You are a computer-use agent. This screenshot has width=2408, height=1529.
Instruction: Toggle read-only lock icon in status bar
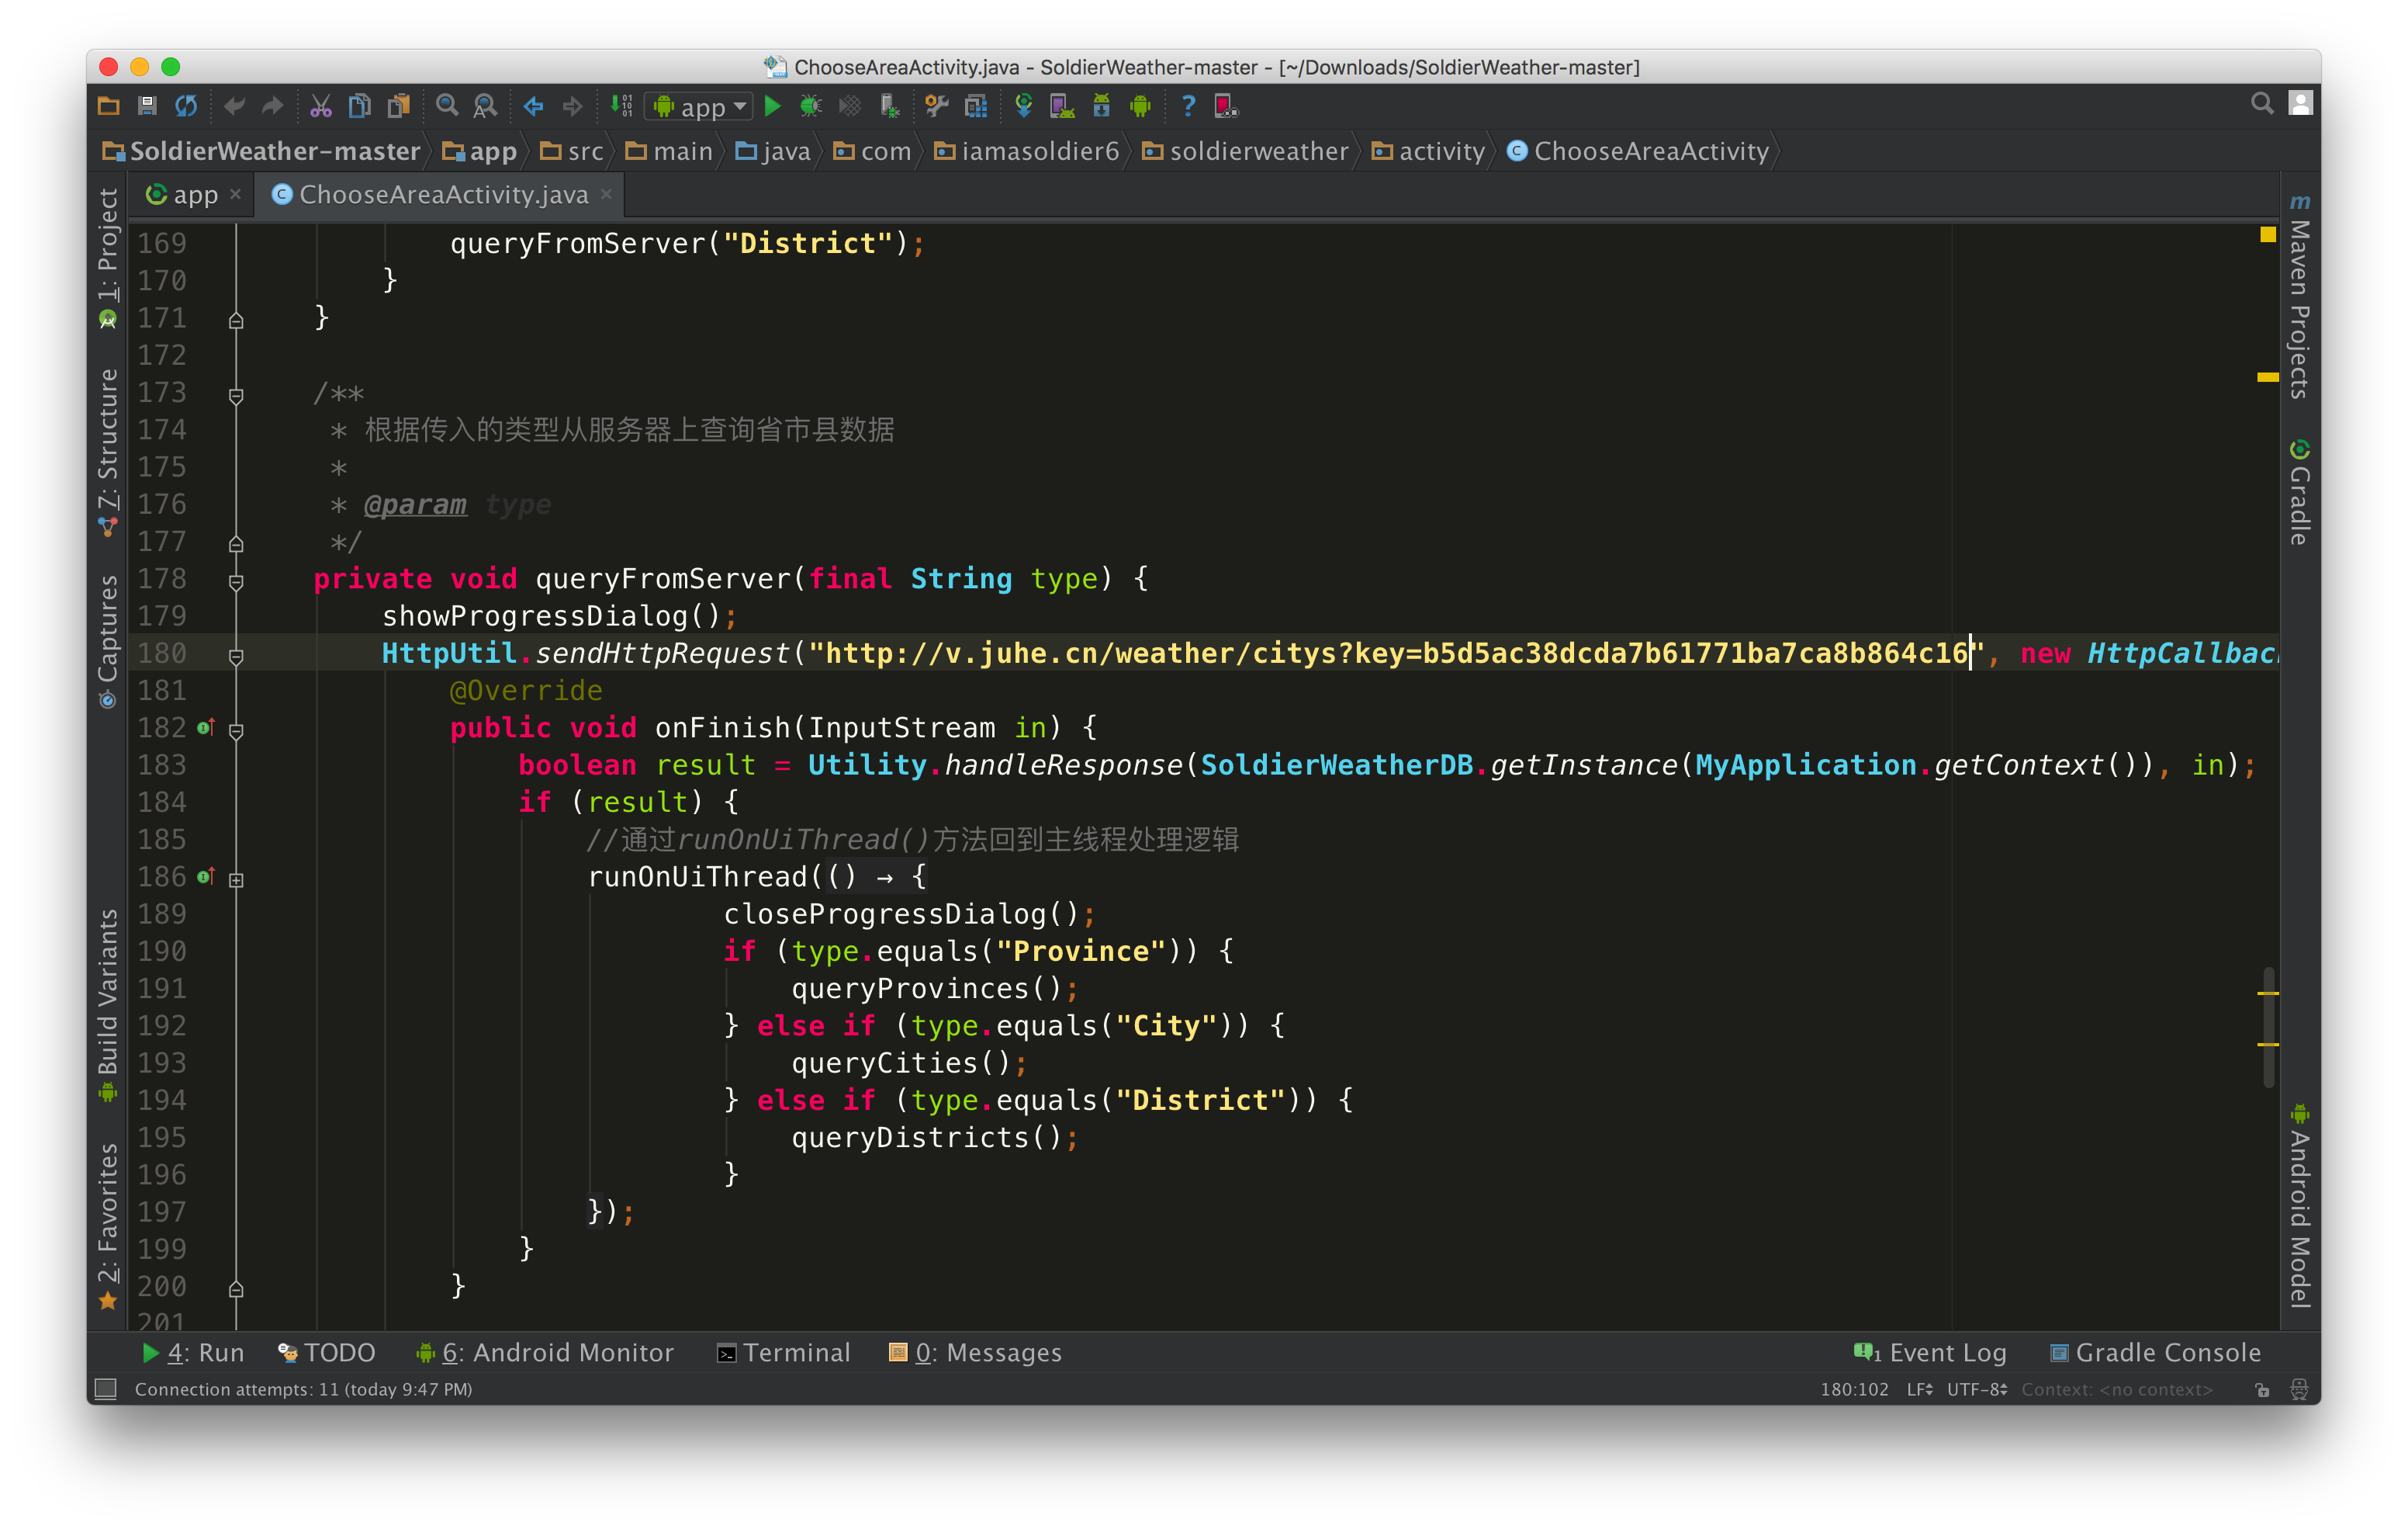[x=2262, y=1389]
